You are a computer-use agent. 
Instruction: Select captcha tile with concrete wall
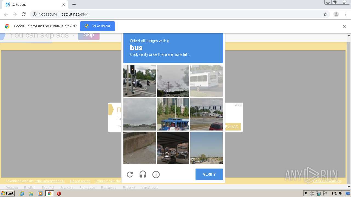point(140,148)
